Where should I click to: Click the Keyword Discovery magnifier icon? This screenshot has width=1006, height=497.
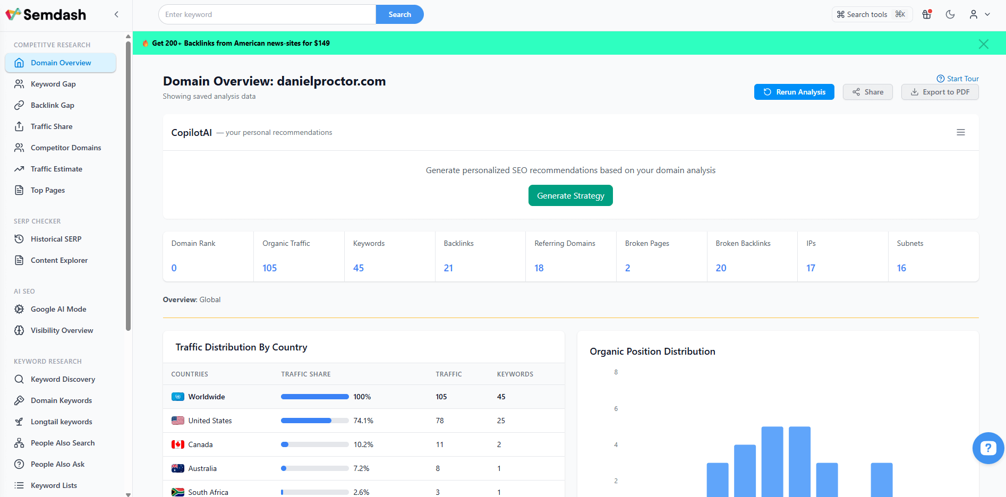tap(19, 379)
